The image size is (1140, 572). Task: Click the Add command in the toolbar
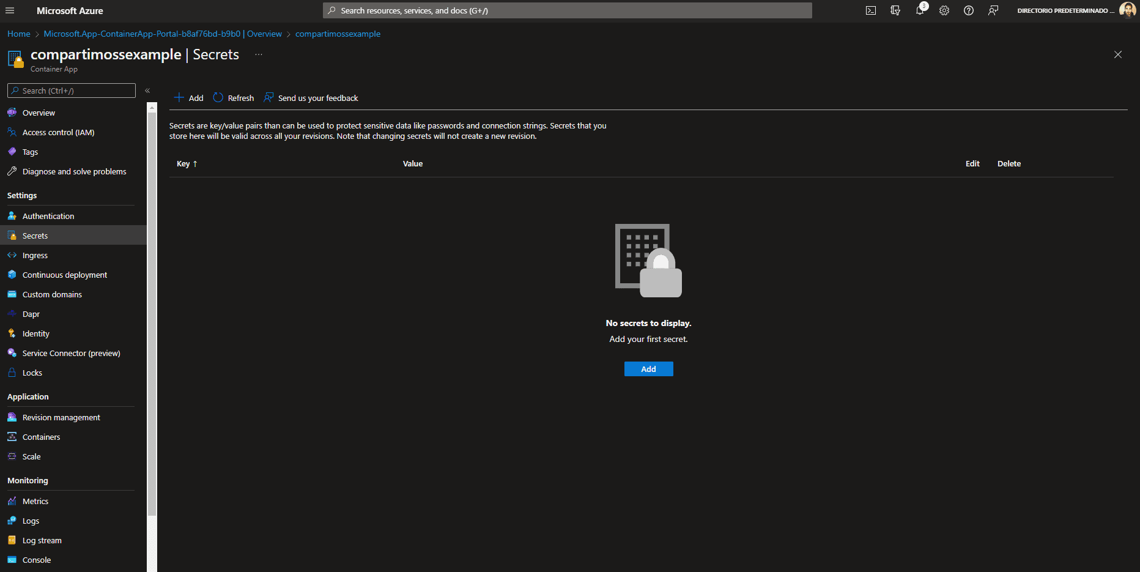(x=189, y=98)
